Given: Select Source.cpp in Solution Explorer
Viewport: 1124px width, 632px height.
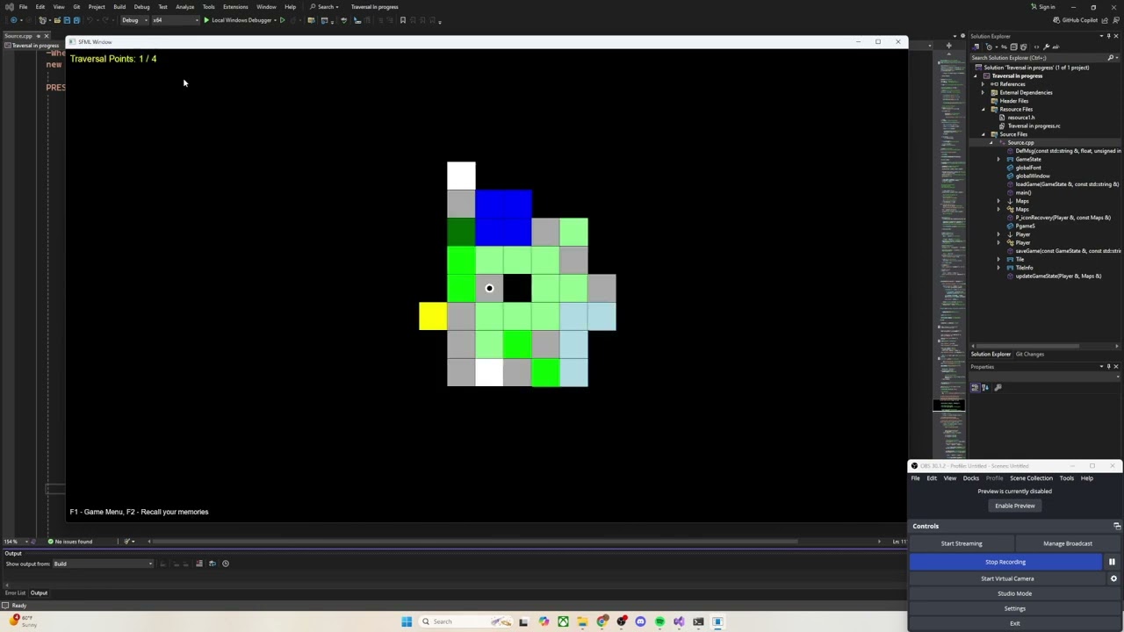Looking at the screenshot, I should 1020,143.
